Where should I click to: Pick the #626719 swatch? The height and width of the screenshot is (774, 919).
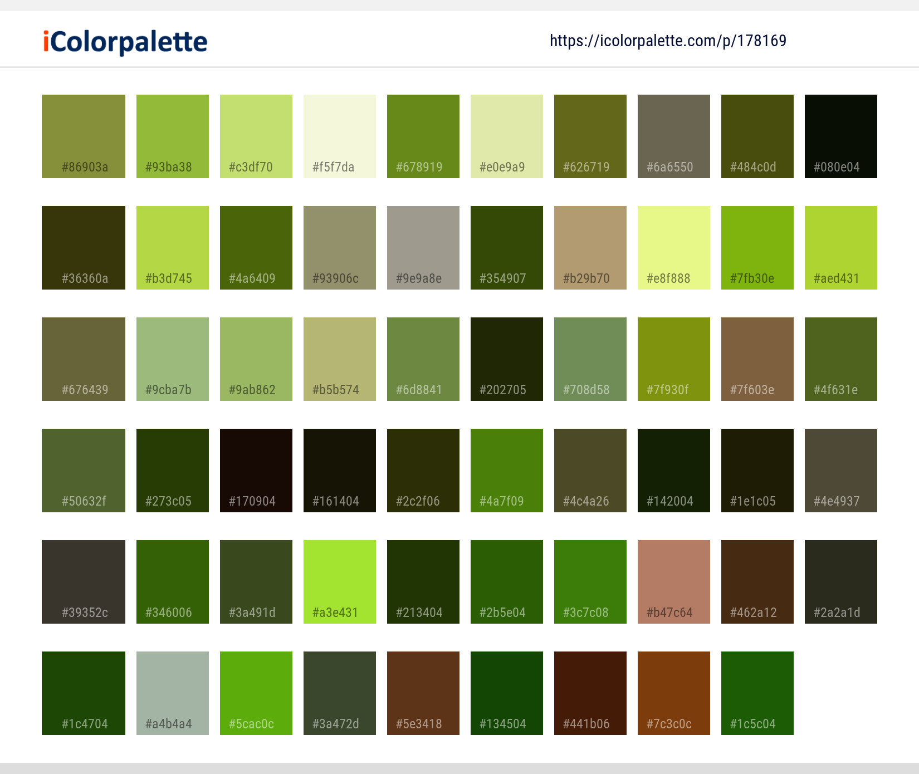click(x=590, y=136)
